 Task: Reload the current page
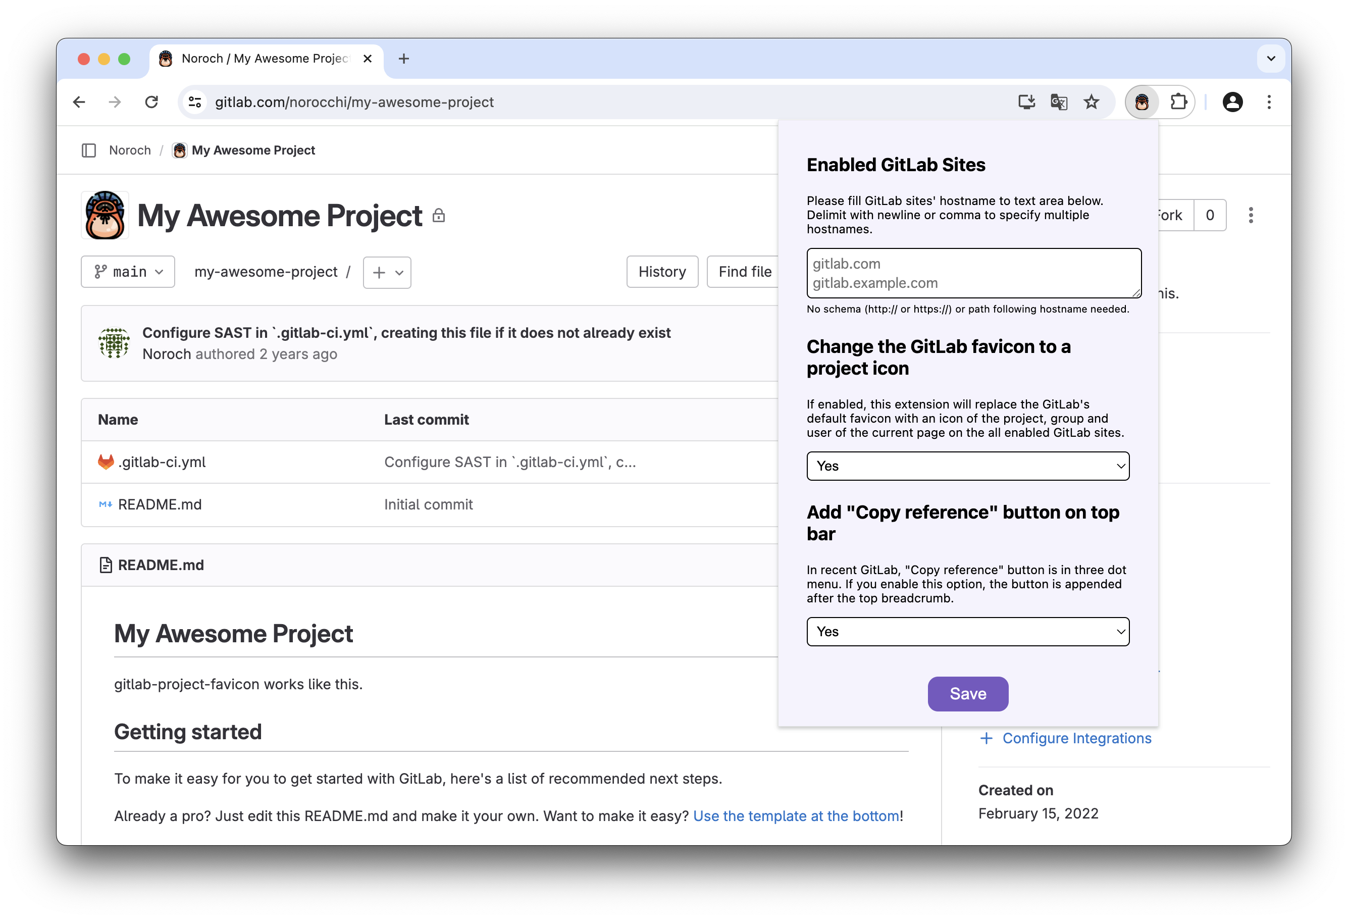point(151,102)
